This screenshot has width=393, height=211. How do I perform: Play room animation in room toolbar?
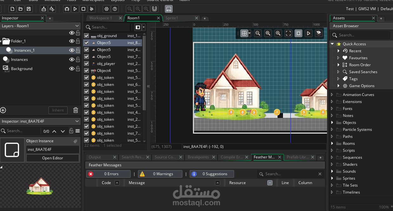click(309, 33)
